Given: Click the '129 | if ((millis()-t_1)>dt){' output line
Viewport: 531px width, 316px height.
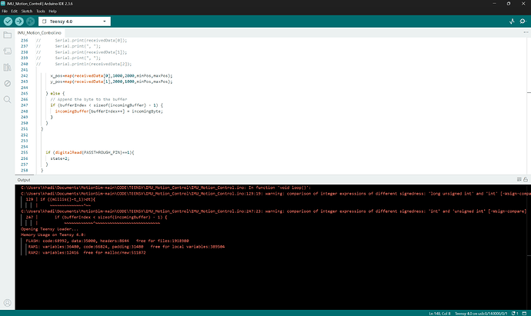Looking at the screenshot, I should tap(61, 199).
